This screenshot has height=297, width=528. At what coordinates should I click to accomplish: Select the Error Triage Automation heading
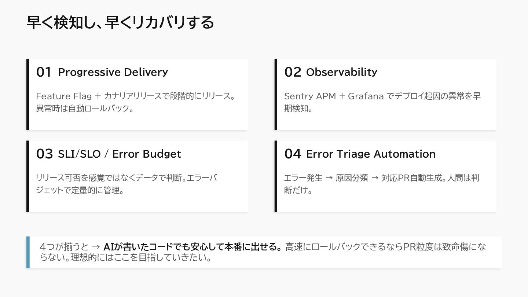pos(371,154)
